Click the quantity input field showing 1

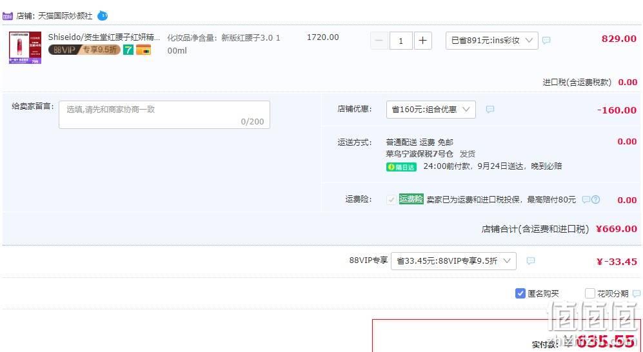(401, 41)
